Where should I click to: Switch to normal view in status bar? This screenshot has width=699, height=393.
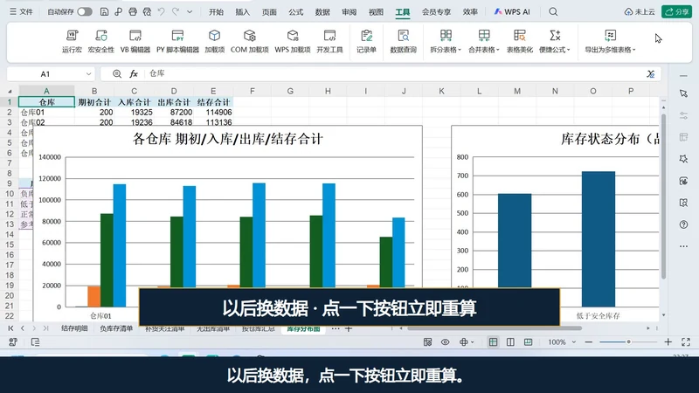pyautogui.click(x=493, y=342)
